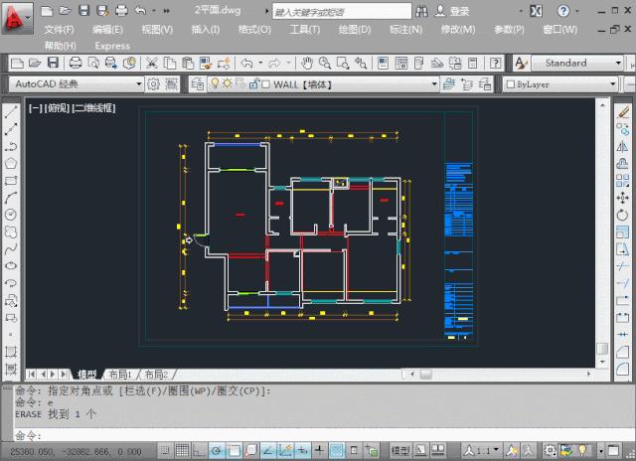The image size is (636, 461).
Task: Switch to the 布局1 layout tab
Action: (x=118, y=375)
